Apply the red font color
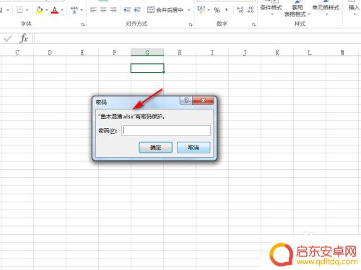The height and width of the screenshot is (270, 361). pyautogui.click(x=55, y=10)
